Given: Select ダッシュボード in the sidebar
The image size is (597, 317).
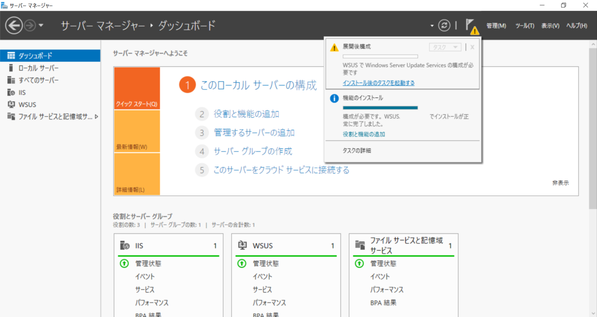Looking at the screenshot, I should [x=50, y=56].
